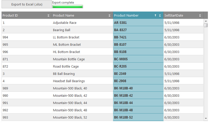Click the scrollbar up arrow
This screenshot has width=211, height=123.
pyautogui.click(x=206, y=21)
